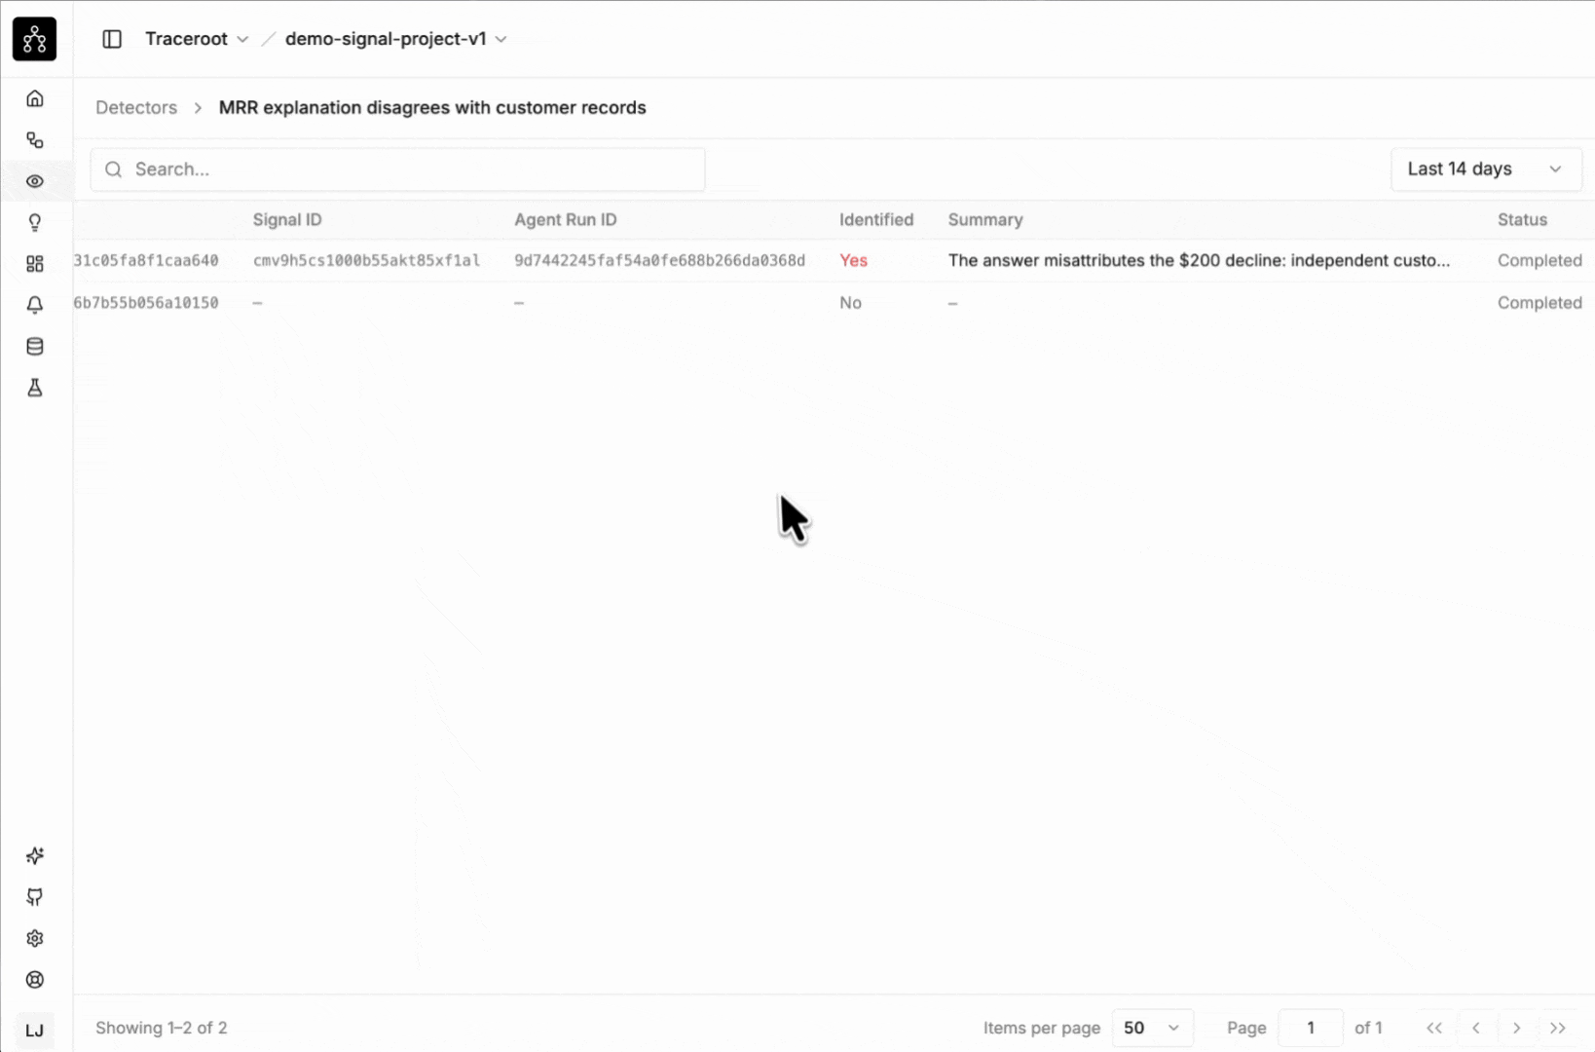
Task: Open the settings gear sidebar icon
Action: (35, 938)
